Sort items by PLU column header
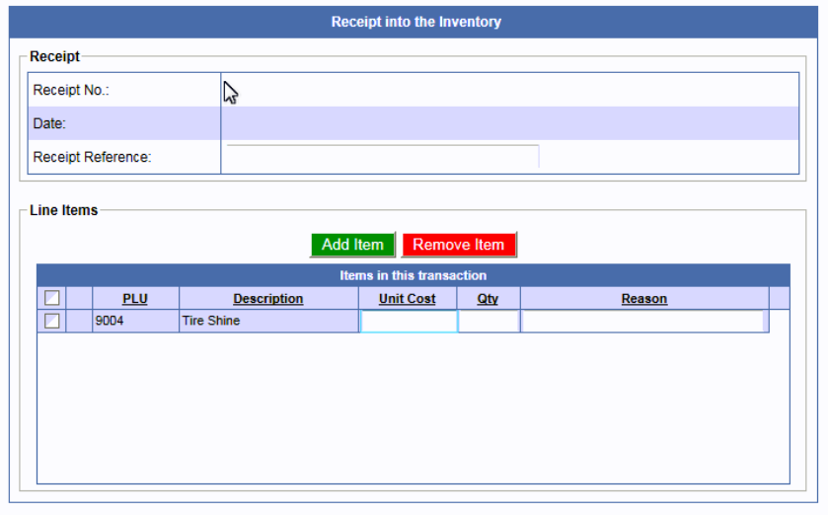The image size is (828, 515). pyautogui.click(x=135, y=299)
